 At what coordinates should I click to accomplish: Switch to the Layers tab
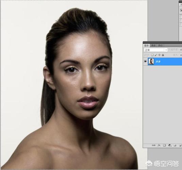146,46
